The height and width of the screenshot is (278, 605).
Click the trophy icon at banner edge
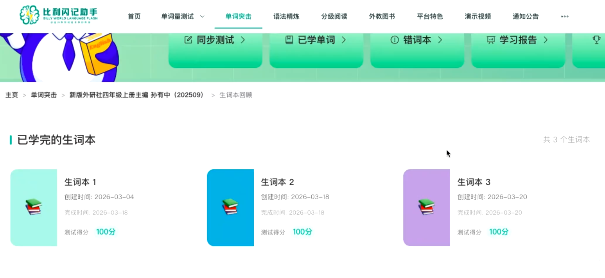click(596, 40)
